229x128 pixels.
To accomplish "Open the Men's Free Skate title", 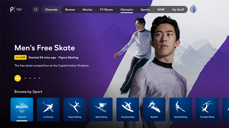I will coord(44,48).
